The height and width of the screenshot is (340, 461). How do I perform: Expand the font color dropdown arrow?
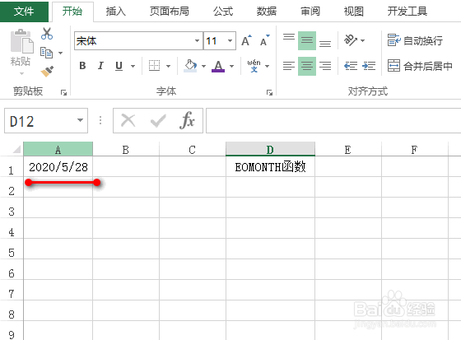click(x=231, y=66)
